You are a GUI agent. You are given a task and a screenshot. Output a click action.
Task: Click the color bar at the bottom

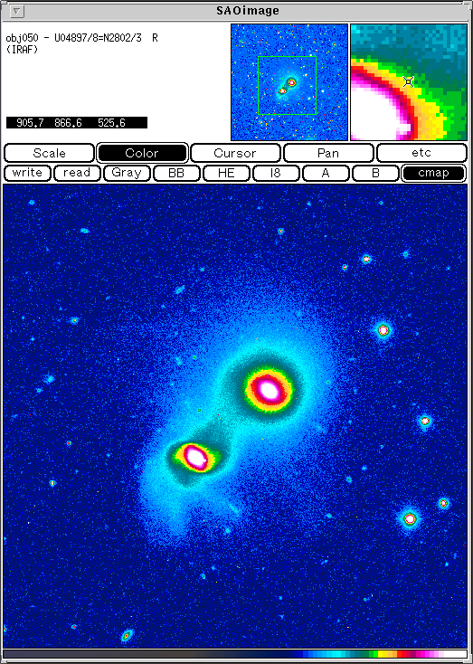click(235, 654)
